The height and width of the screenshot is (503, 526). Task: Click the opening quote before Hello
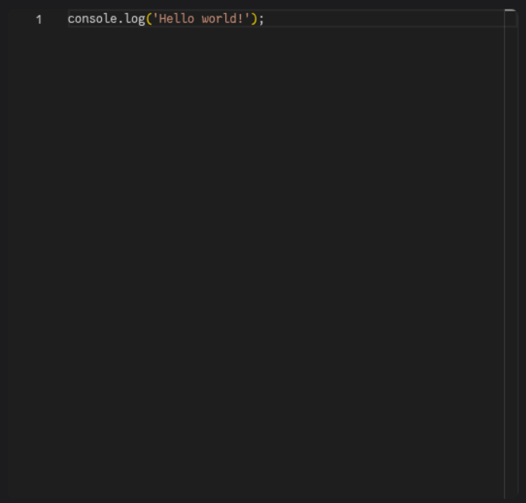(155, 19)
